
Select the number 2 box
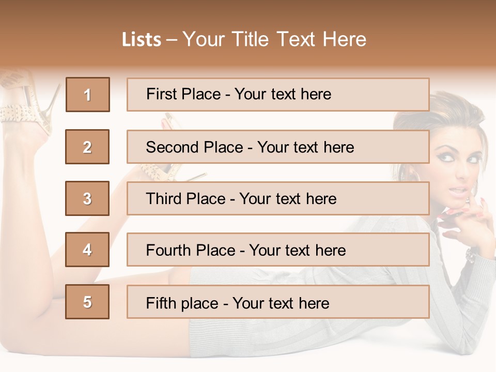87,147
